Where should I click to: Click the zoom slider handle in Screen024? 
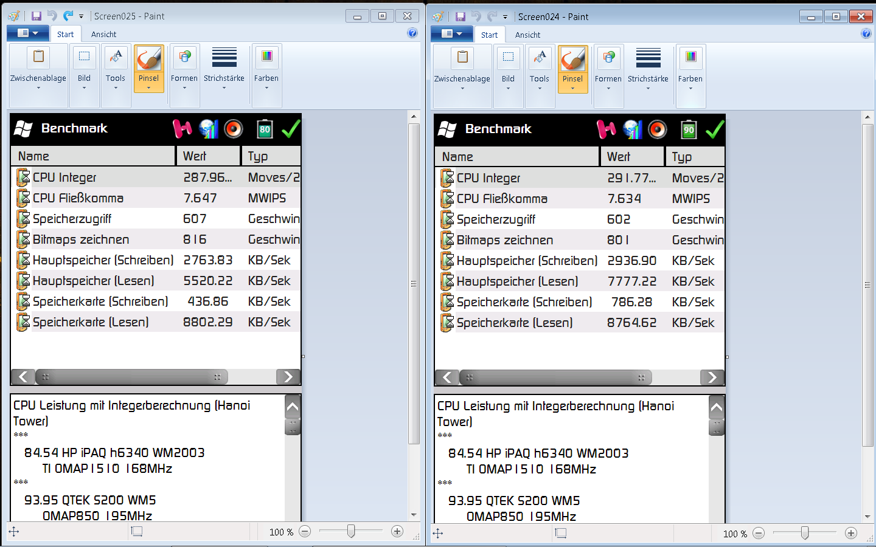[x=805, y=533]
